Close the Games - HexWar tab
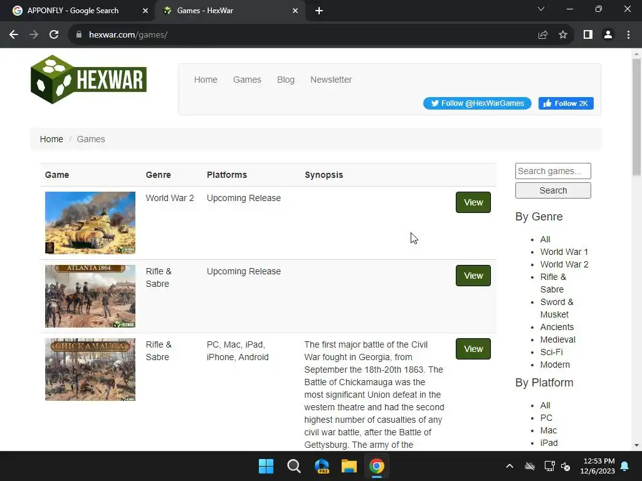The width and height of the screenshot is (642, 481). coord(295,11)
